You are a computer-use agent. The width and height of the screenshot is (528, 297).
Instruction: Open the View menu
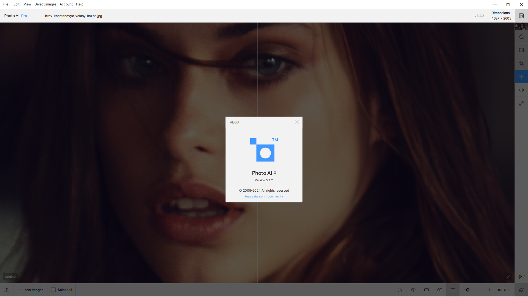tap(27, 4)
